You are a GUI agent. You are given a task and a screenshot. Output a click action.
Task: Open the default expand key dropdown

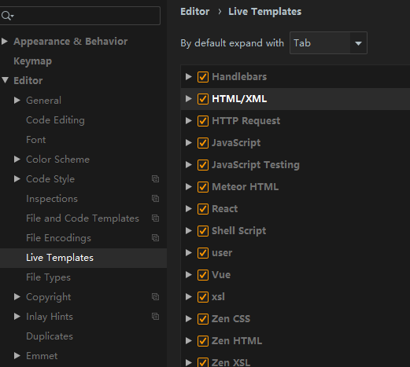(328, 43)
